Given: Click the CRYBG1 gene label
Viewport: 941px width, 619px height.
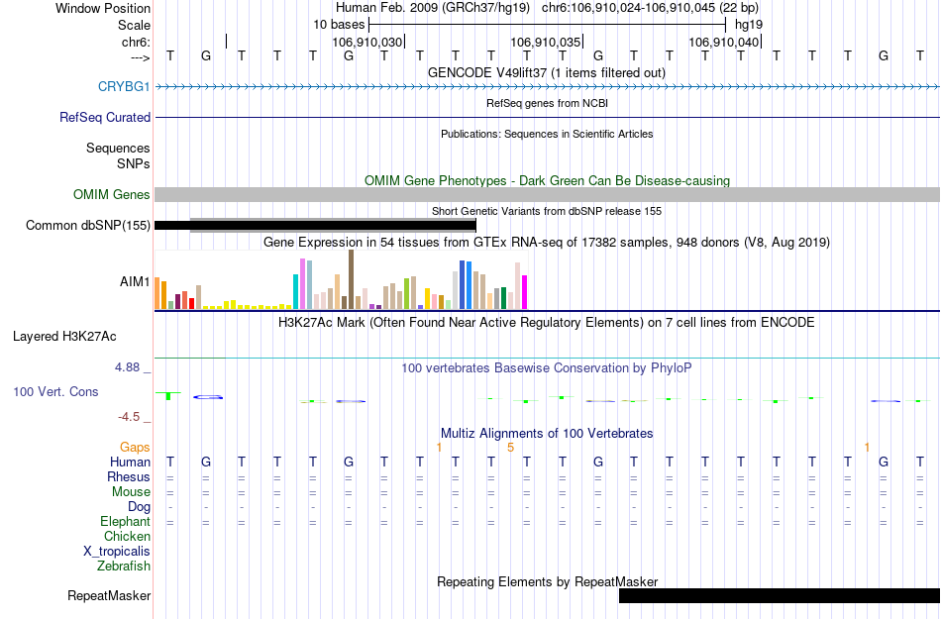Looking at the screenshot, I should pos(124,86).
